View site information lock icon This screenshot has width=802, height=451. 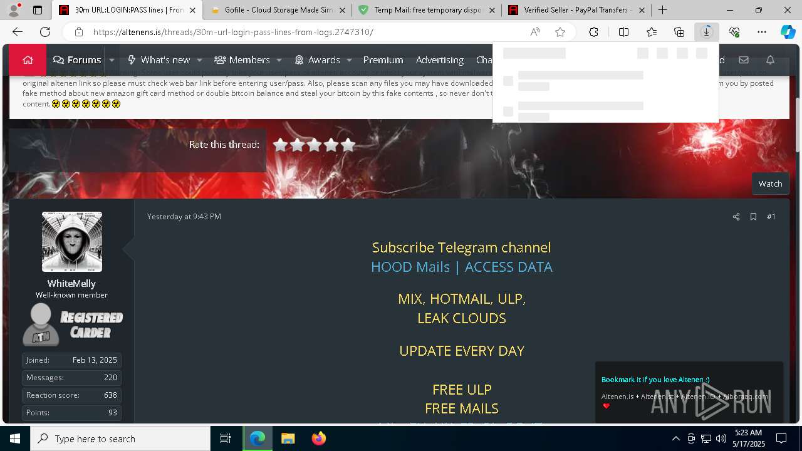79,32
